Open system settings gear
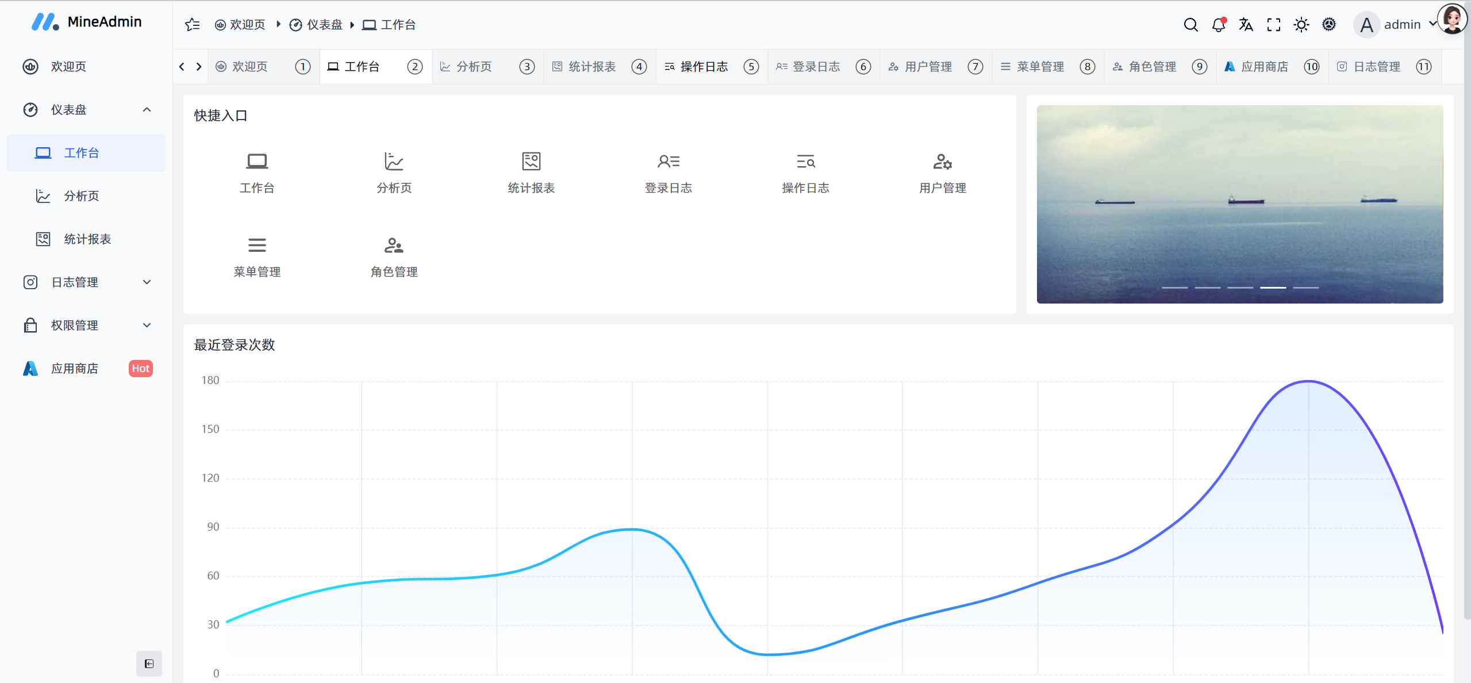This screenshot has width=1471, height=683. coord(1328,25)
